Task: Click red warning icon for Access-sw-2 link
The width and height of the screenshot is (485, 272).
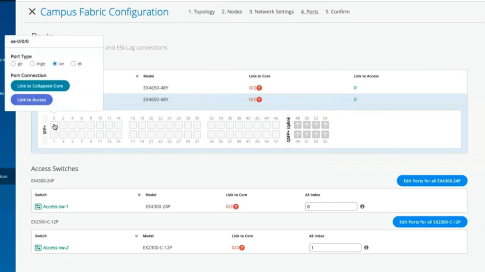Action: pyautogui.click(x=242, y=247)
